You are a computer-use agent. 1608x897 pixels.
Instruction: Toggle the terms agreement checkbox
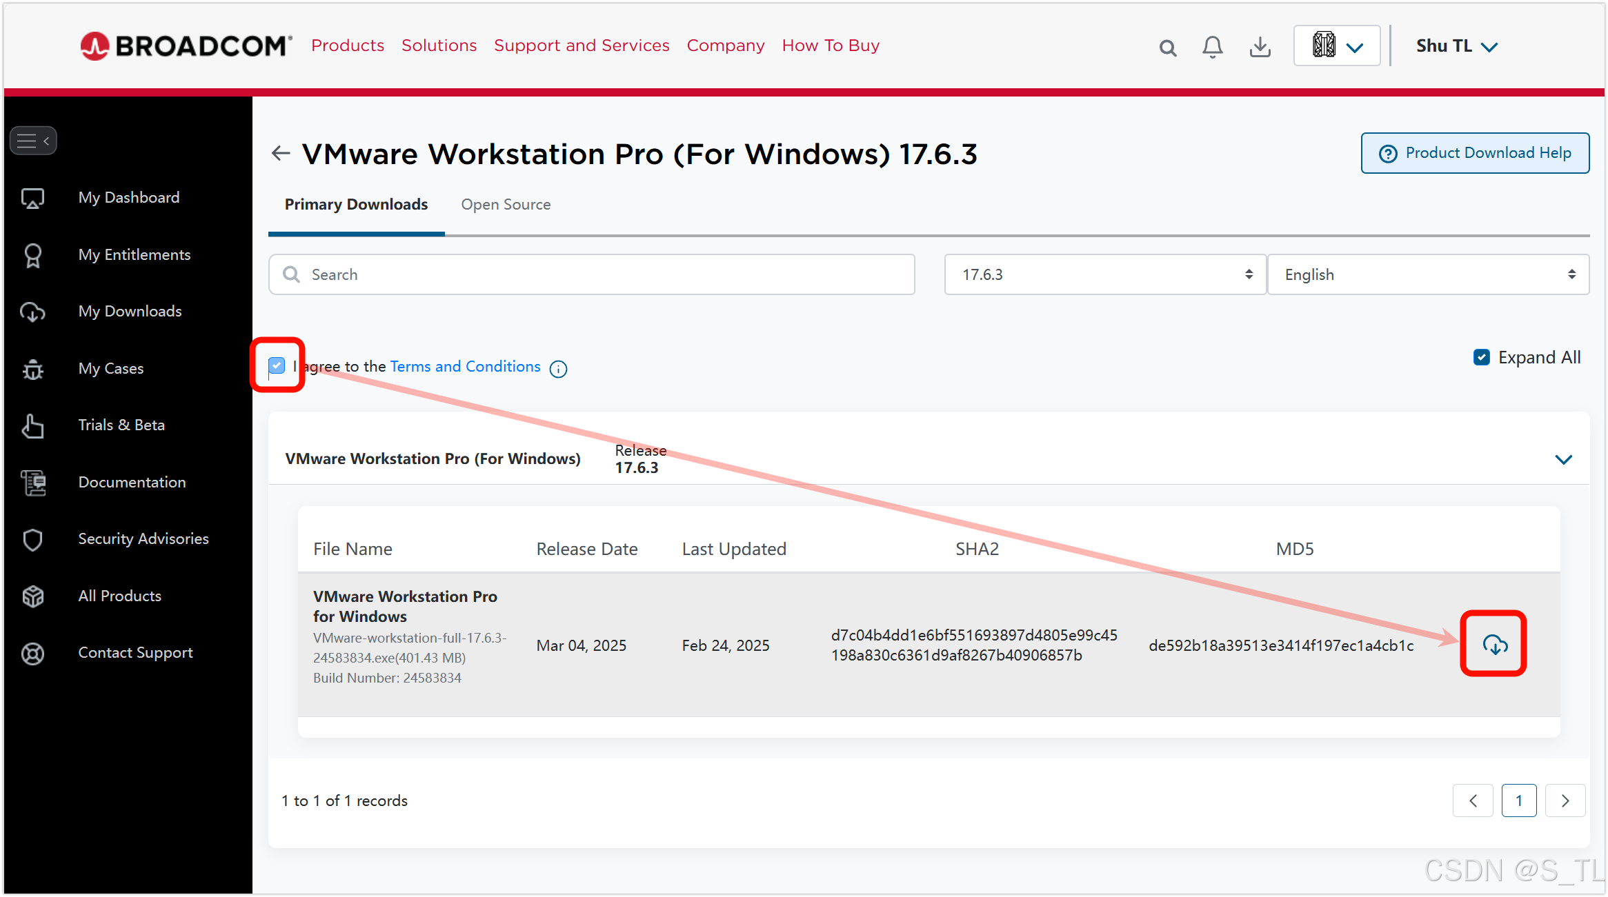pos(277,365)
